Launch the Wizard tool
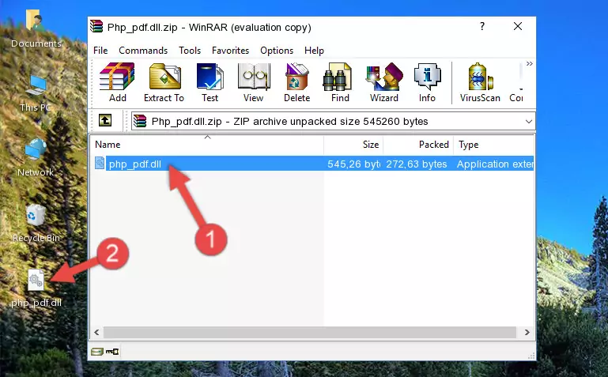Viewport: 608px width, 377px height. coord(384,82)
